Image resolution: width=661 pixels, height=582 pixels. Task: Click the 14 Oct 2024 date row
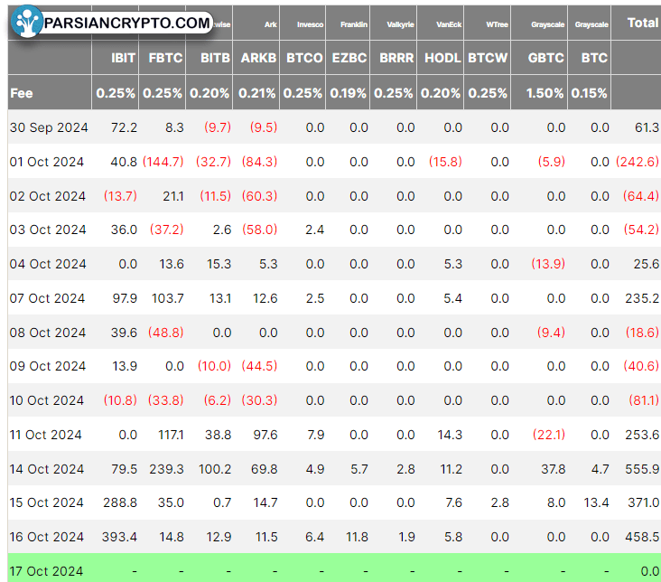pyautogui.click(x=47, y=469)
